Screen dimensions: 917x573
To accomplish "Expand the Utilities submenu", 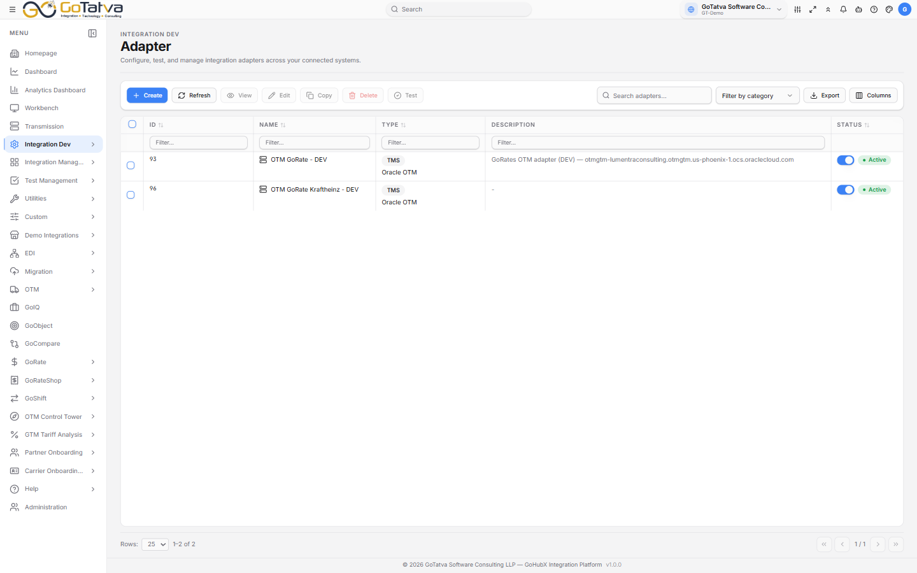I will (93, 199).
